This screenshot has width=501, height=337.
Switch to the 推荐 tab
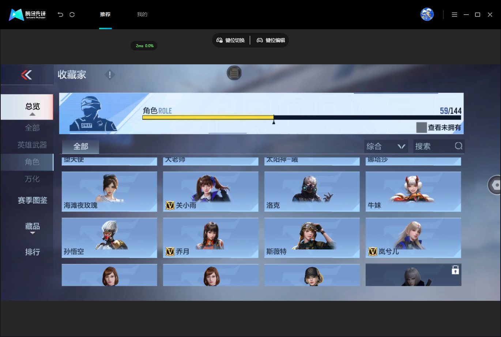(x=105, y=15)
